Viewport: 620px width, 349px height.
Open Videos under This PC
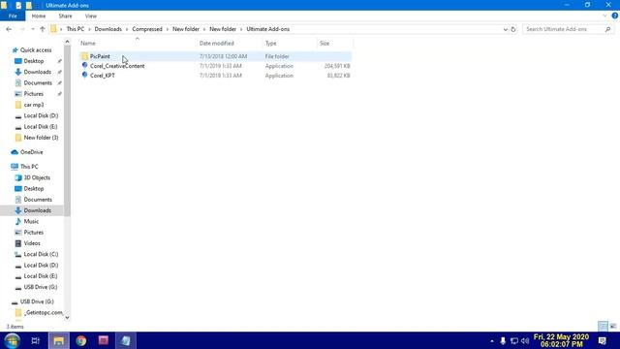[32, 243]
